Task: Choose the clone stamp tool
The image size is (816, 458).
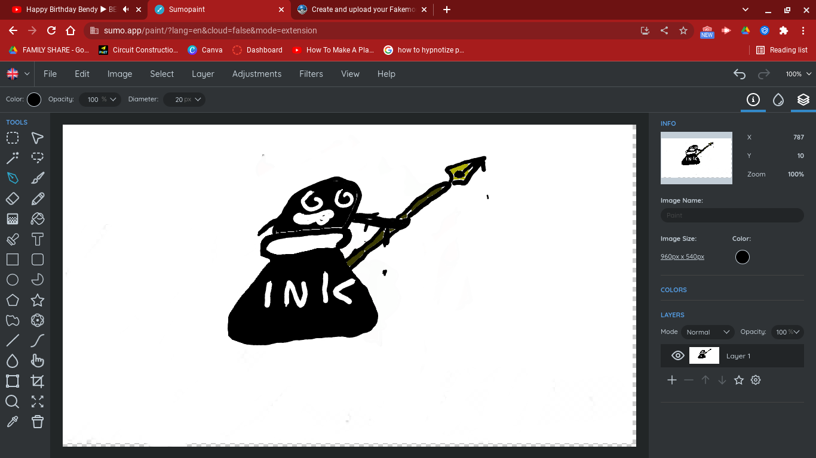Action: 13,239
